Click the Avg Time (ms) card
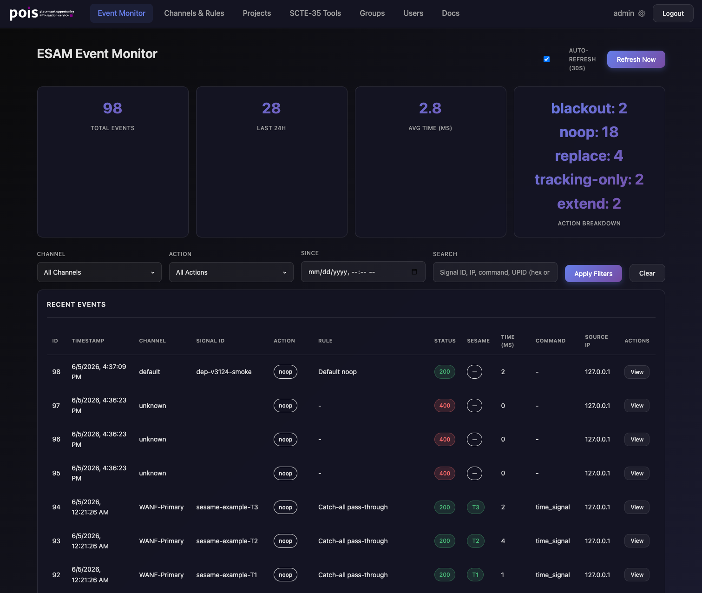This screenshot has height=593, width=702. click(x=431, y=162)
